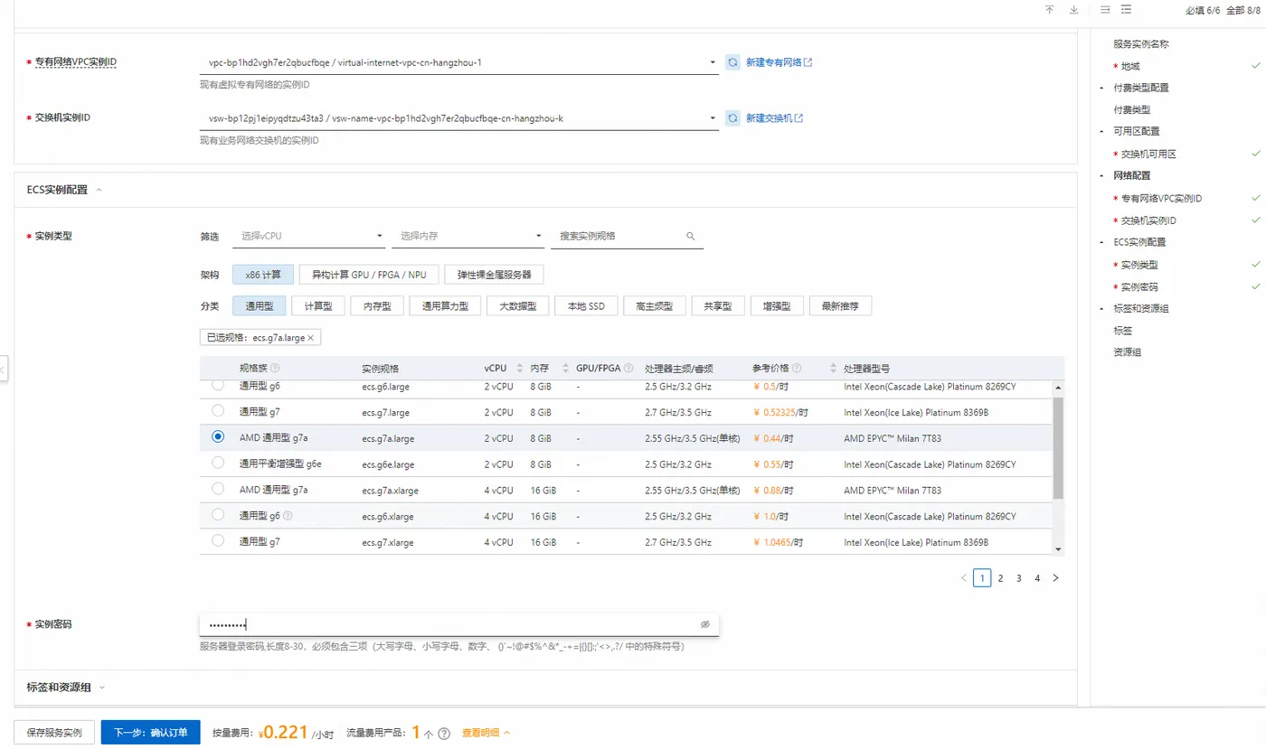The image size is (1266, 749).
Task: Click 保存服务实例 button
Action: point(54,733)
